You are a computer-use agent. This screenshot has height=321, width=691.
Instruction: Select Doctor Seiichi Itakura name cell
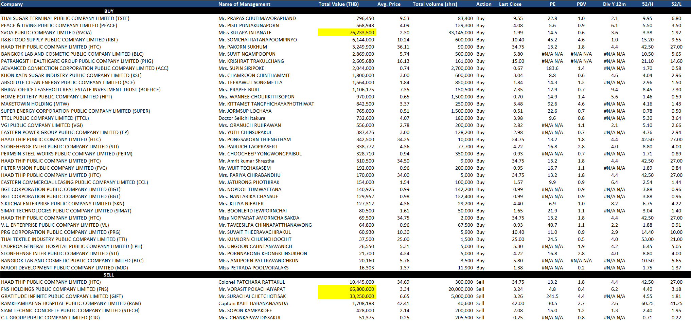(242, 118)
